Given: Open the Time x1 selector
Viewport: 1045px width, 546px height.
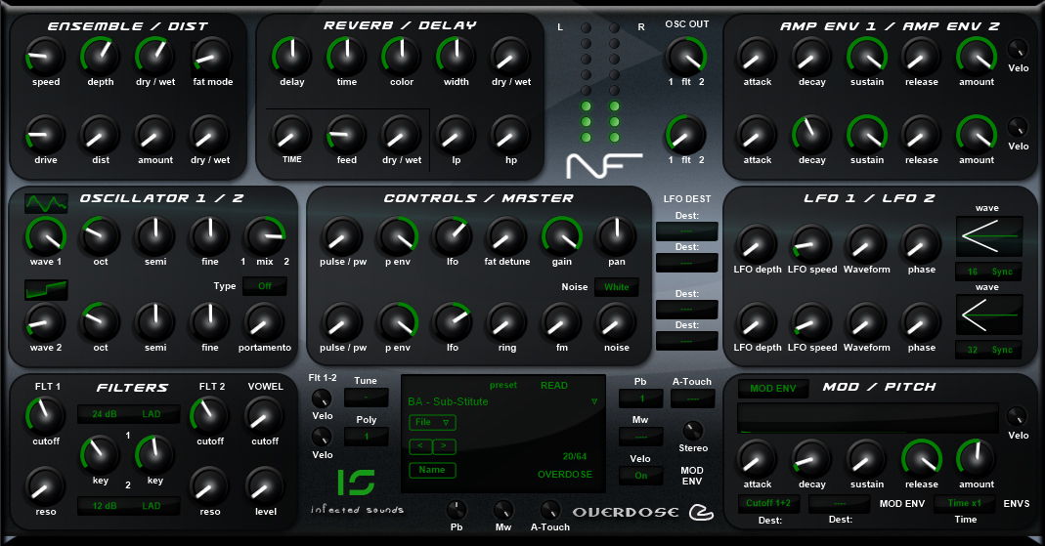Looking at the screenshot, I should click(x=965, y=503).
